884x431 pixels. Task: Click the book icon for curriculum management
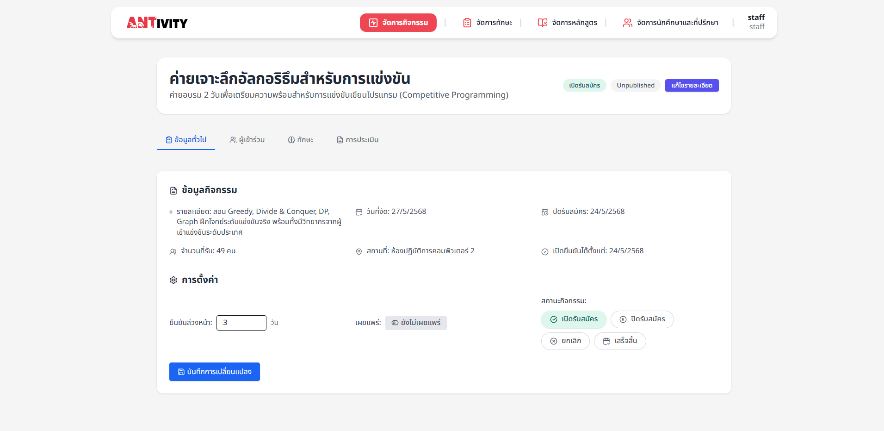coord(542,23)
